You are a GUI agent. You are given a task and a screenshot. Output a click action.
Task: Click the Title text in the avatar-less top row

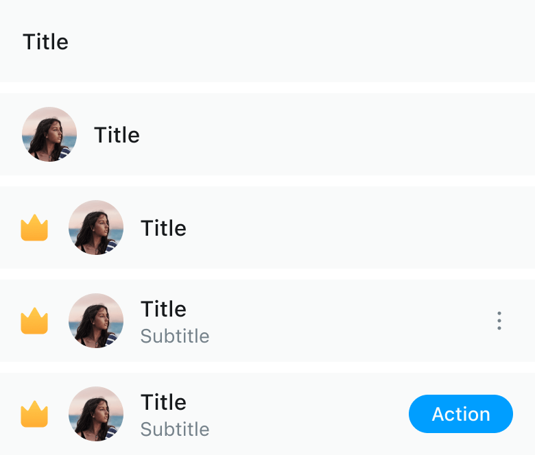tap(46, 42)
